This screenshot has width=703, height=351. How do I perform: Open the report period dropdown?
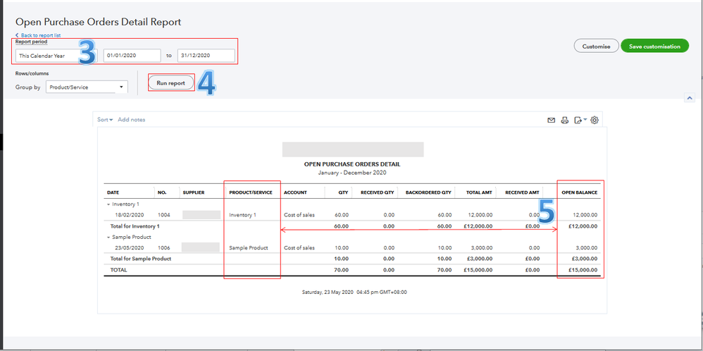tap(57, 56)
